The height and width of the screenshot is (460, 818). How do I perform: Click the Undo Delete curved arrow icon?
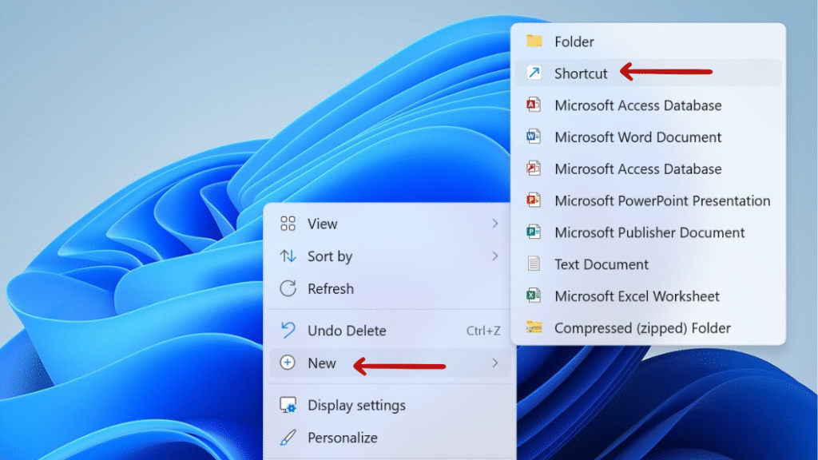point(288,330)
